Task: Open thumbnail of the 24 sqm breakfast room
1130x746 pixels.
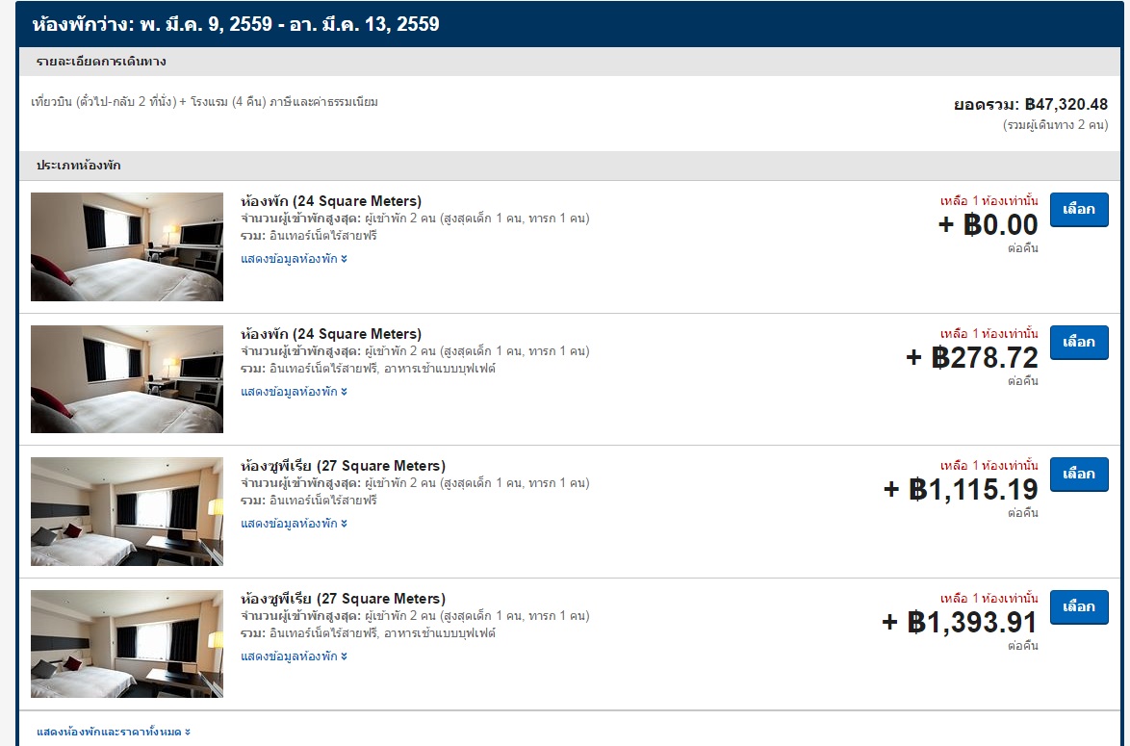Action: click(127, 379)
